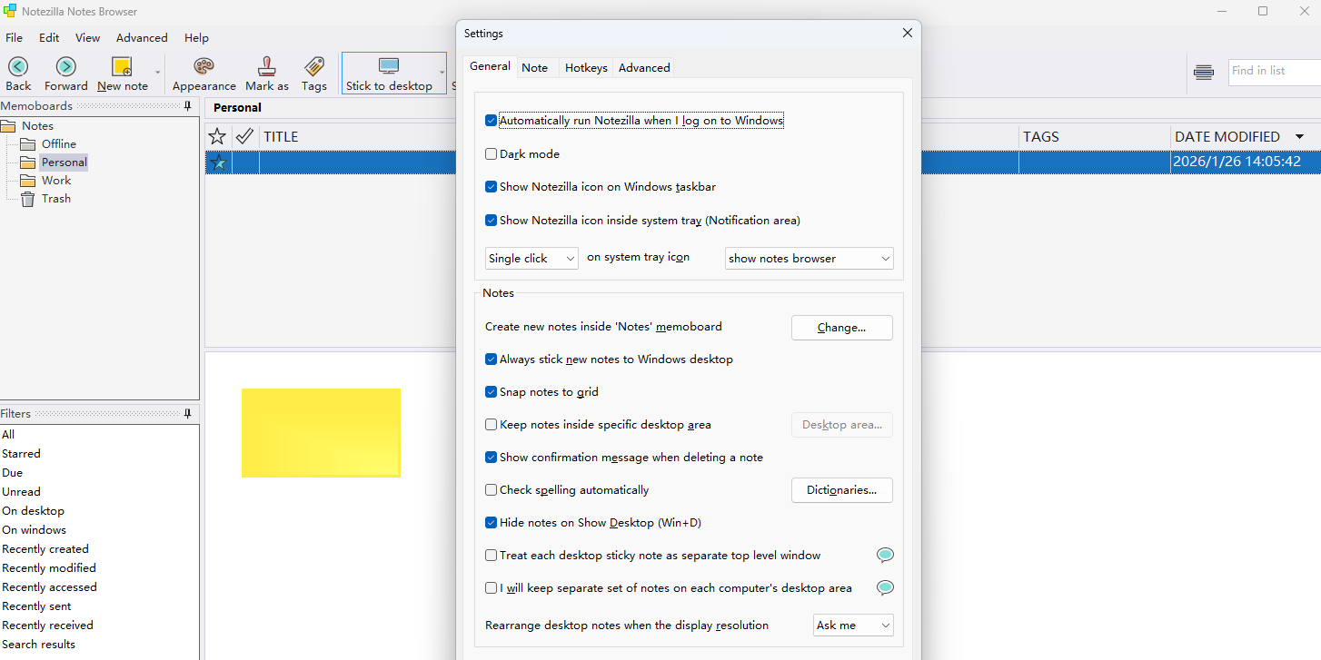Enable Check spelling automatically checkbox
This screenshot has width=1321, height=660.
(x=492, y=490)
